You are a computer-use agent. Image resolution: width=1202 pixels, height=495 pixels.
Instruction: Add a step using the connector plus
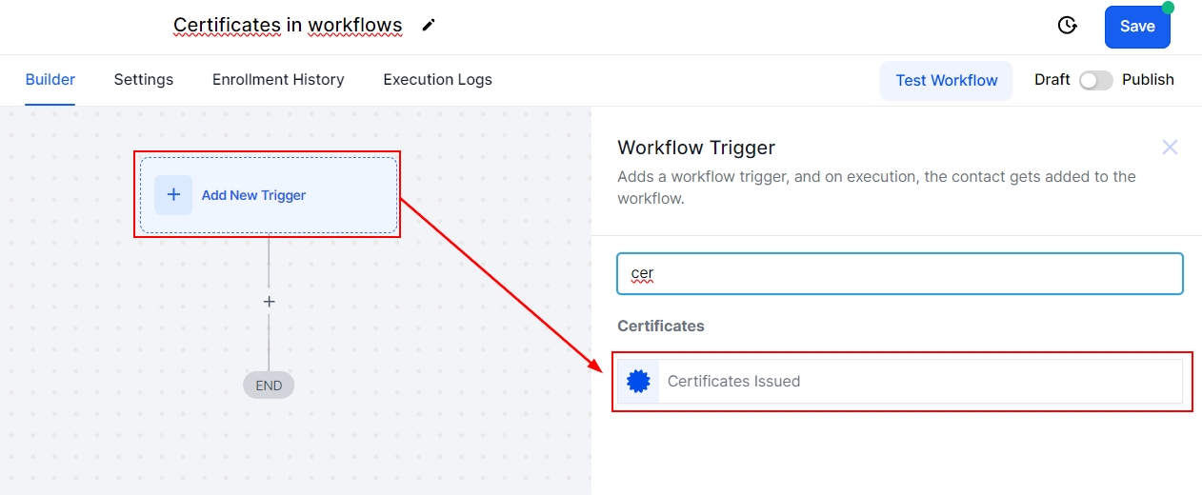pyautogui.click(x=269, y=302)
